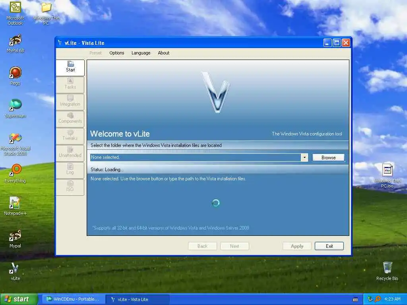Select the Integration sidebar tab

pos(70,102)
